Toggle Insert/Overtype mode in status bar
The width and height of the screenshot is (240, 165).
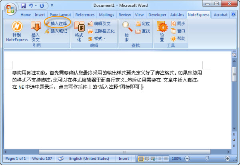(x=124, y=159)
